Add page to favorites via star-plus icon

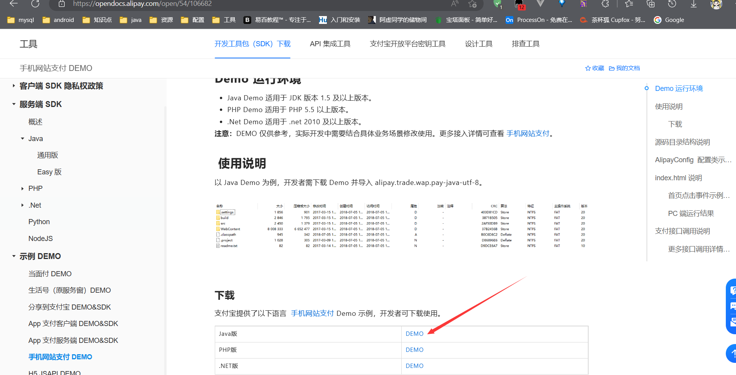[472, 4]
